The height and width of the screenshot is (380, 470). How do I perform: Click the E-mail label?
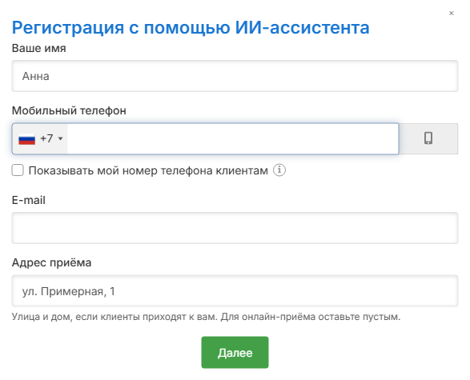coord(29,200)
